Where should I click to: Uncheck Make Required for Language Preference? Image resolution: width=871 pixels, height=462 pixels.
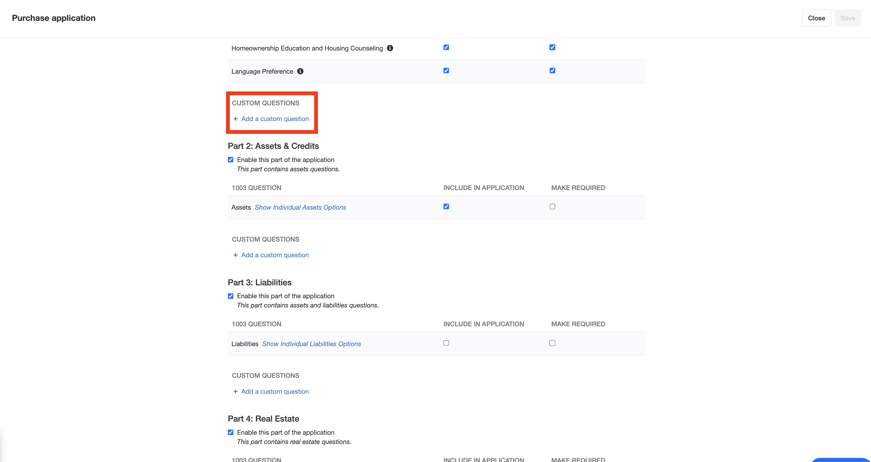552,71
